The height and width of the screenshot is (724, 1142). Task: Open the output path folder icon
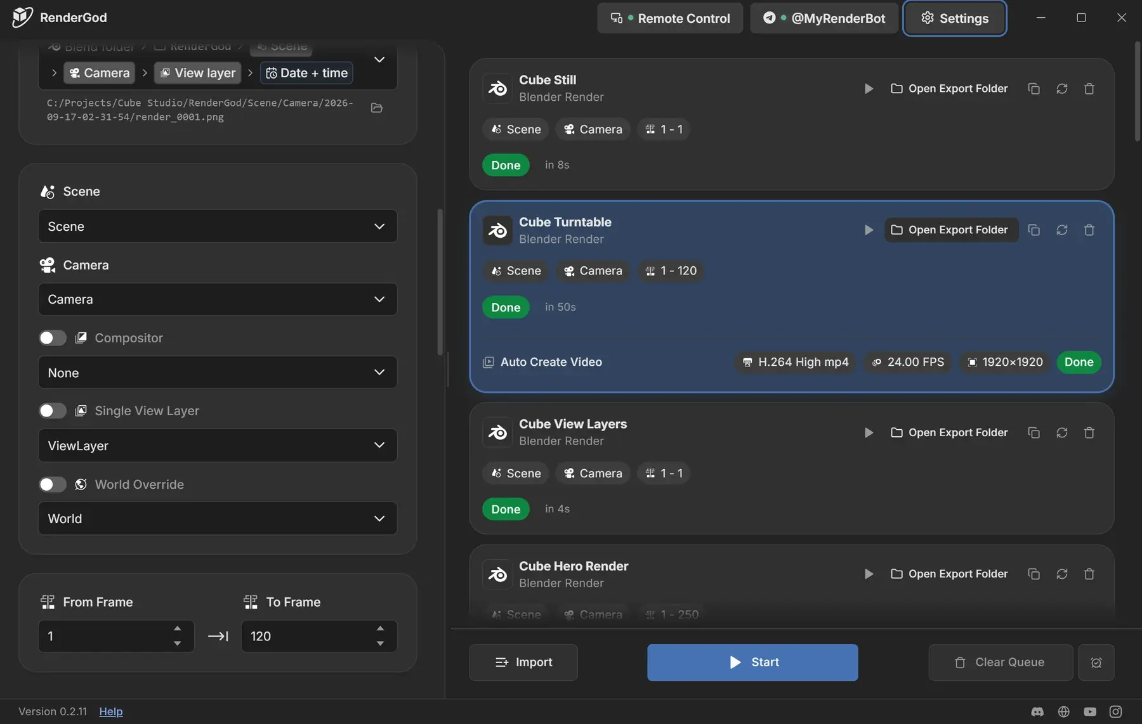coord(377,108)
